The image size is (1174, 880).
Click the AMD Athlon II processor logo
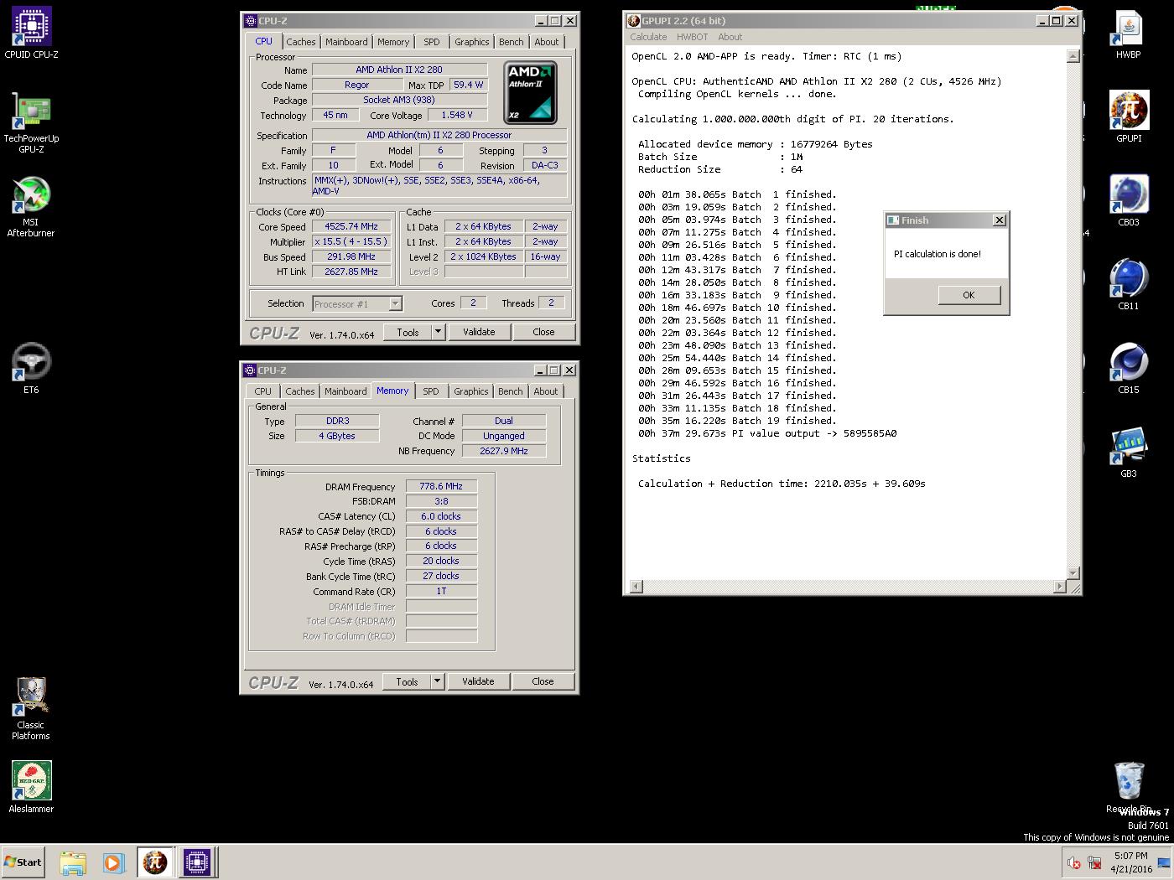(x=530, y=92)
